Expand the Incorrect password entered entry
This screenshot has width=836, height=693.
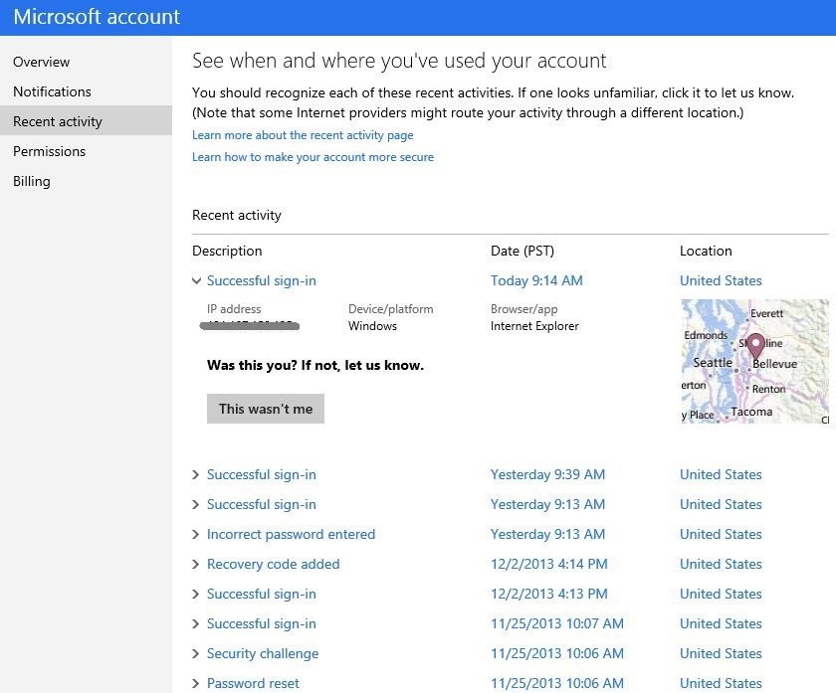[x=196, y=535]
